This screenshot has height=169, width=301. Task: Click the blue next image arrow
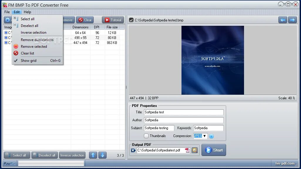point(292,20)
